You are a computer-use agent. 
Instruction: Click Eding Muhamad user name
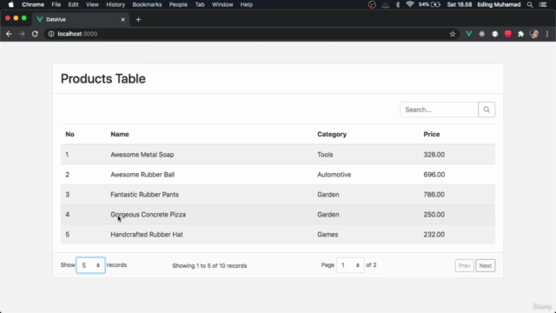pos(499,4)
